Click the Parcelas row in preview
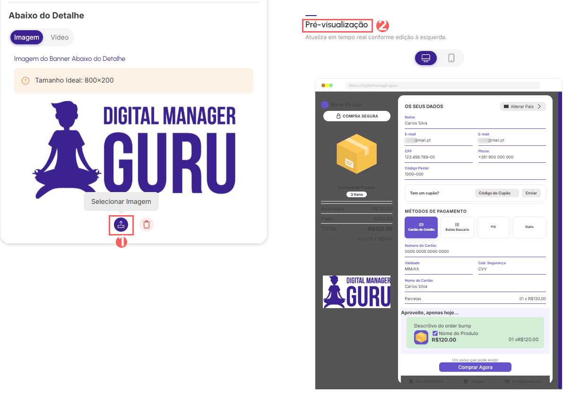The width and height of the screenshot is (580, 402). point(475,299)
